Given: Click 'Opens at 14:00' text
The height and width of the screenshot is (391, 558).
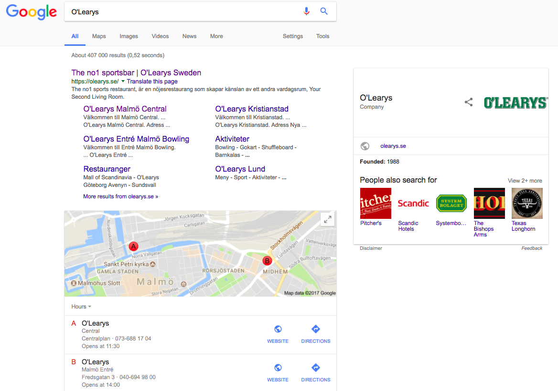Looking at the screenshot, I should point(101,385).
